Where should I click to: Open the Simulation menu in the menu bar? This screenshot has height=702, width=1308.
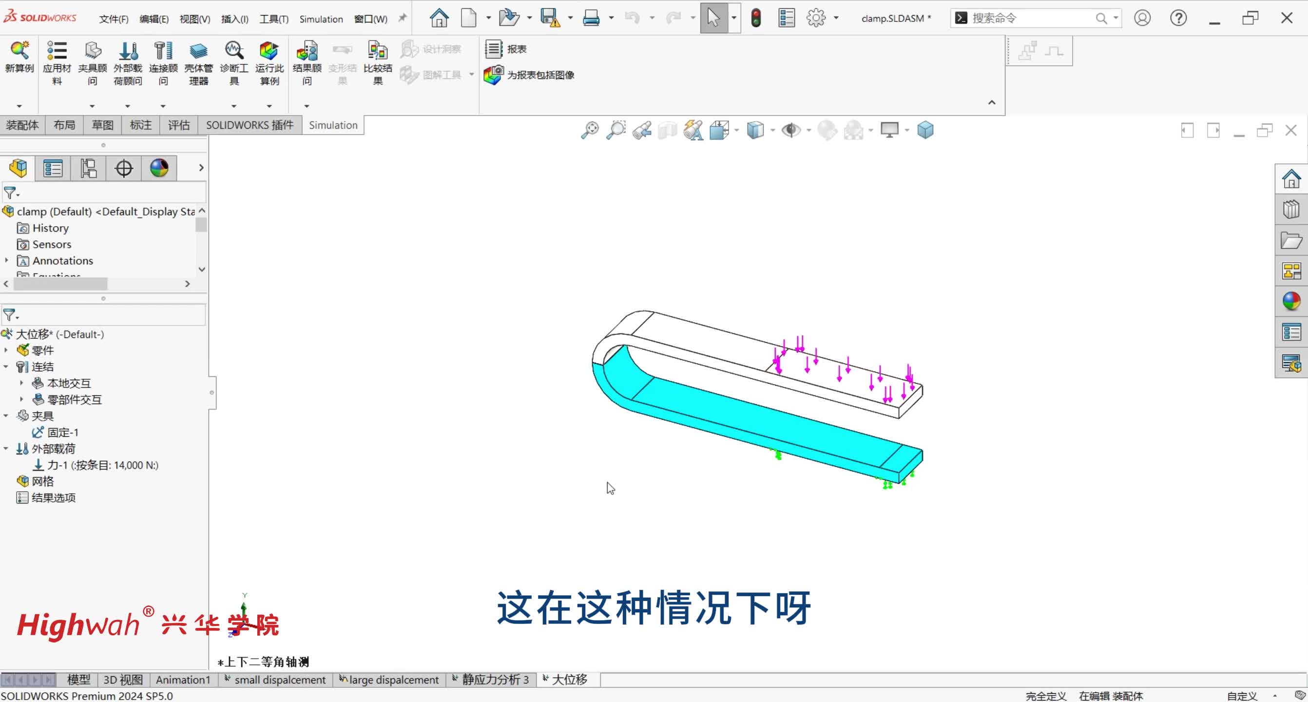click(x=321, y=19)
